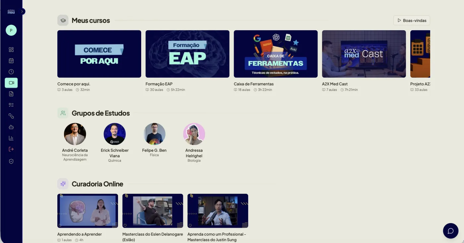Open the bar chart statistics icon
This screenshot has width=464, height=243.
click(11, 138)
